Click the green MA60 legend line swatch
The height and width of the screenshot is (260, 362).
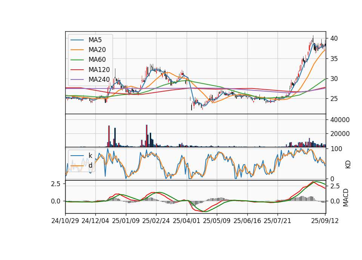(x=77, y=60)
